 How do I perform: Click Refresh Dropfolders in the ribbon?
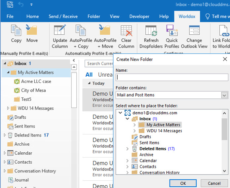151,37
